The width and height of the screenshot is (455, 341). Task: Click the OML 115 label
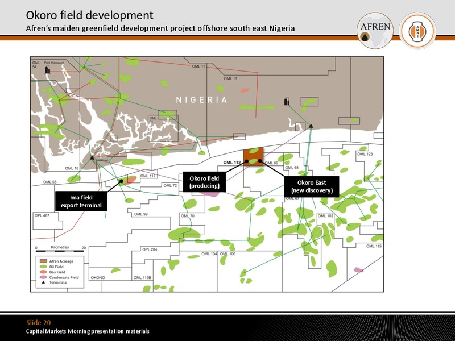(374, 246)
